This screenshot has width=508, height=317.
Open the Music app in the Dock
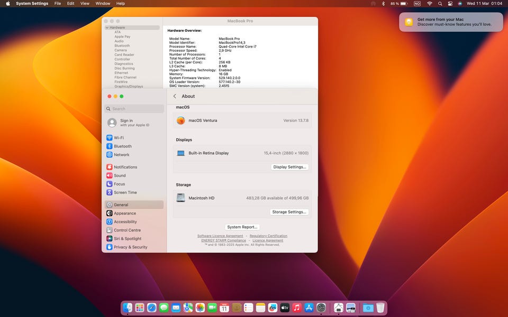(x=297, y=307)
